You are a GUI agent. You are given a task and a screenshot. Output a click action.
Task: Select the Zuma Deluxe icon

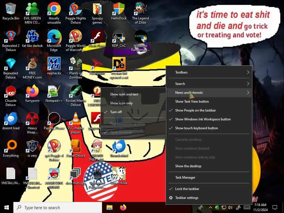(76, 149)
